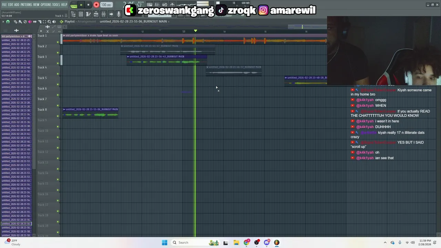This screenshot has height=248, width=441.
Task: Open the Windows Start menu
Action: pos(164,242)
